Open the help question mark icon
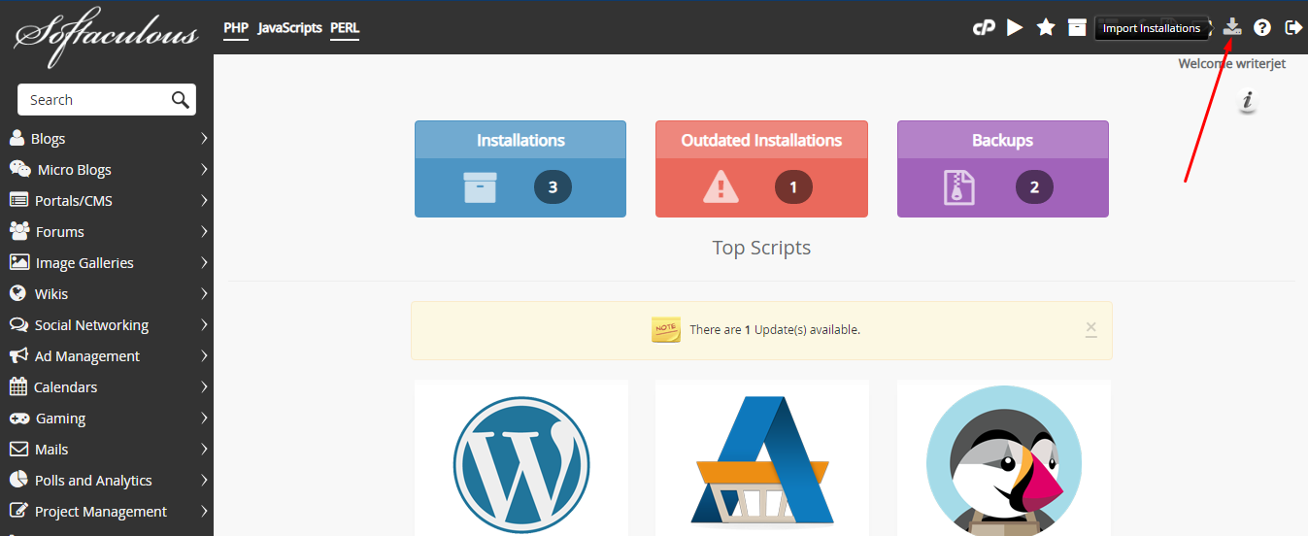Viewport: 1308px width, 536px height. click(x=1262, y=28)
